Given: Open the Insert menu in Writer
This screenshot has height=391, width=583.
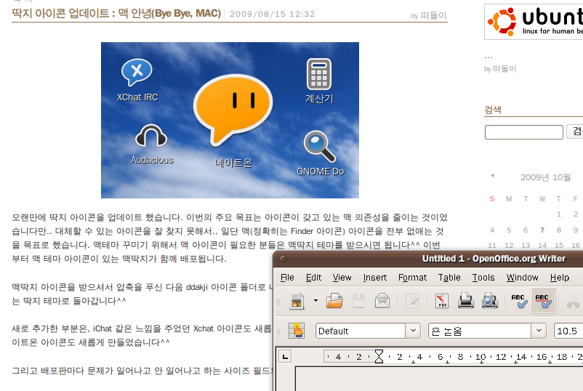Looking at the screenshot, I should click(375, 278).
